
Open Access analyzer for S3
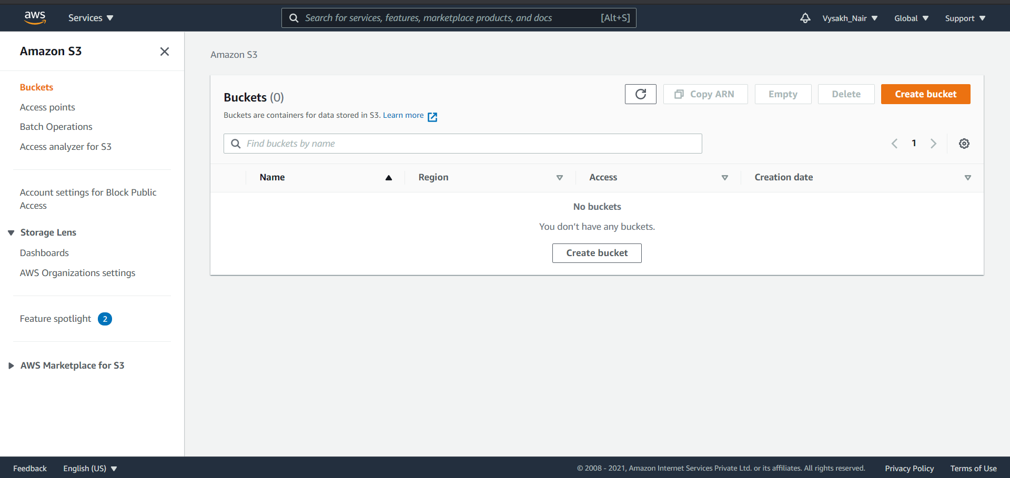tap(66, 147)
